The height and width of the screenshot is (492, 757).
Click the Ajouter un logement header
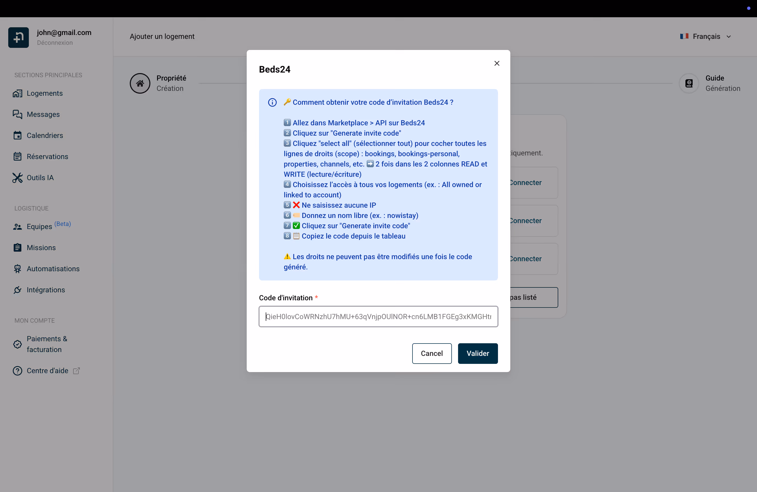coord(162,36)
